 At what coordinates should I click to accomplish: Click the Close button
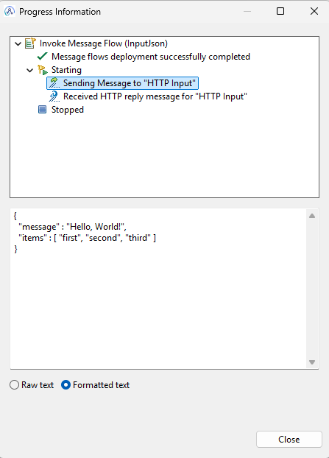coord(289,440)
